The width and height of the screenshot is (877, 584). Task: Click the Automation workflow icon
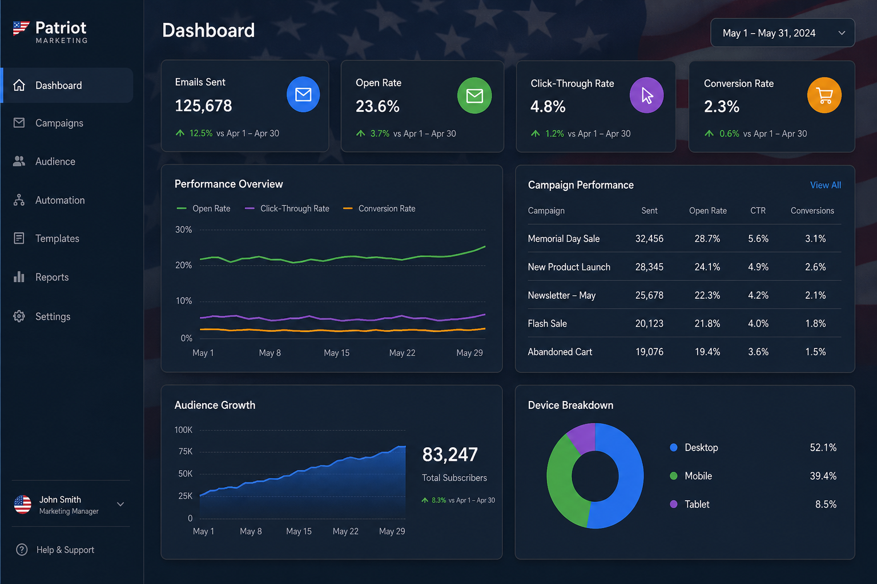coord(19,200)
